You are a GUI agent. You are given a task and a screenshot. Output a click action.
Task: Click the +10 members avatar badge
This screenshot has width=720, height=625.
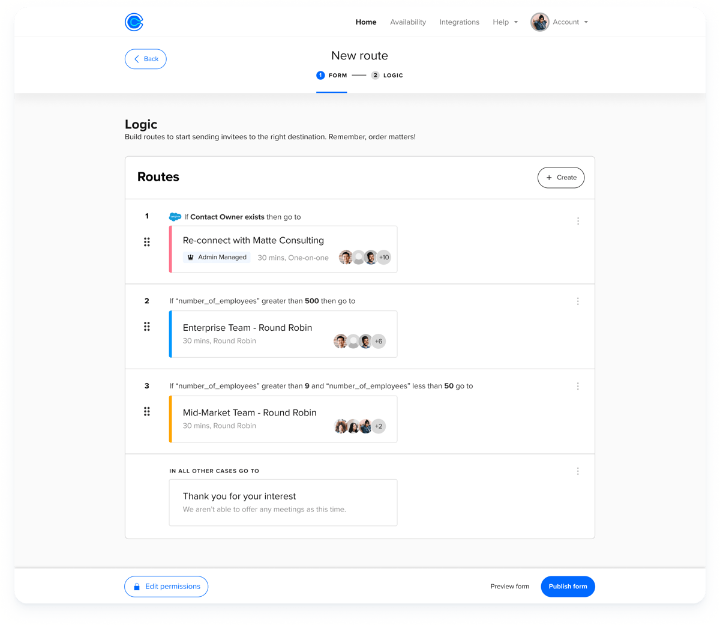tap(384, 258)
